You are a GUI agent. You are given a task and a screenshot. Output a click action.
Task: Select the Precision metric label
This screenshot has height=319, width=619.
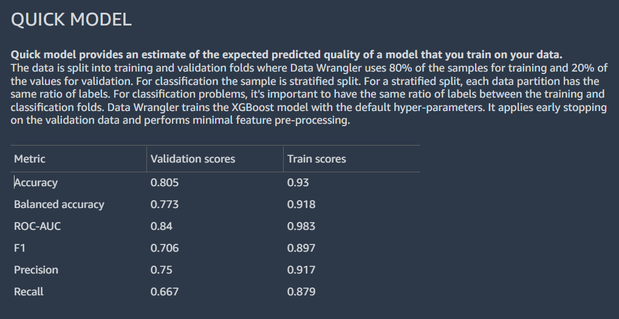[x=36, y=270]
